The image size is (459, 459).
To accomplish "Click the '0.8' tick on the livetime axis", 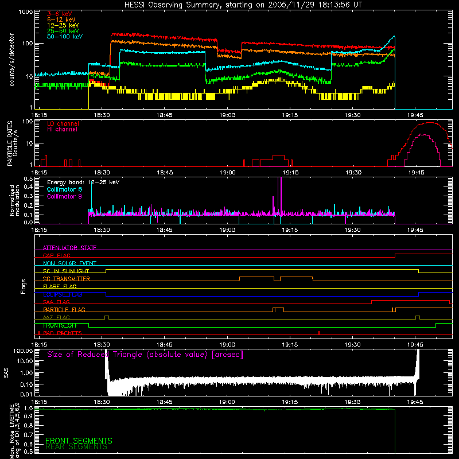I will click(x=28, y=425).
